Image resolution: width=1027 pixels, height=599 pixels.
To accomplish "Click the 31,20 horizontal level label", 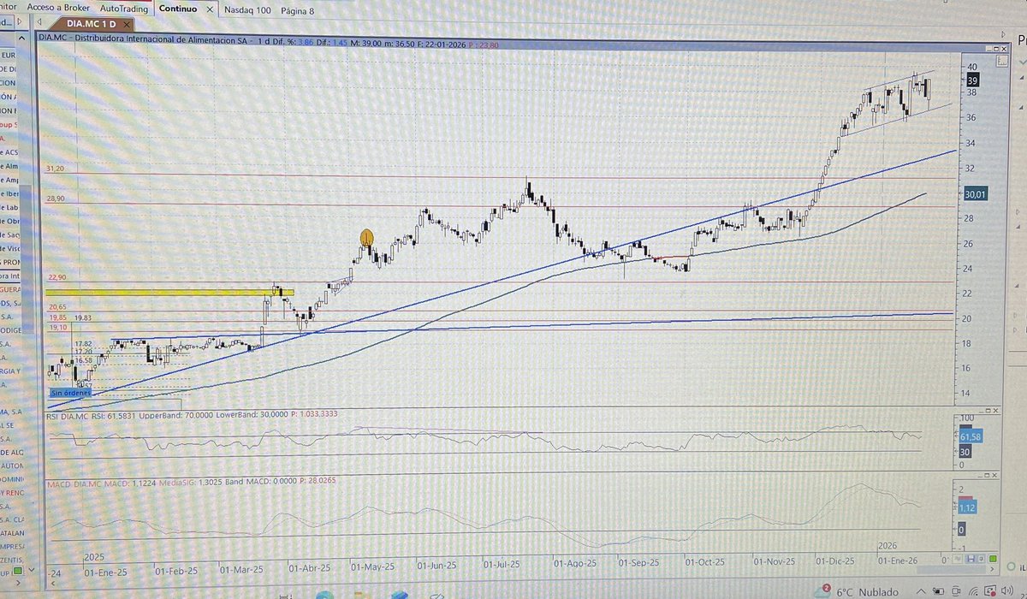I will point(55,169).
